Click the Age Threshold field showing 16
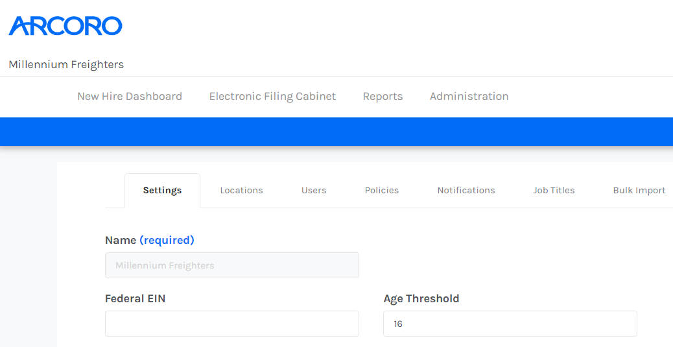 [x=510, y=324]
